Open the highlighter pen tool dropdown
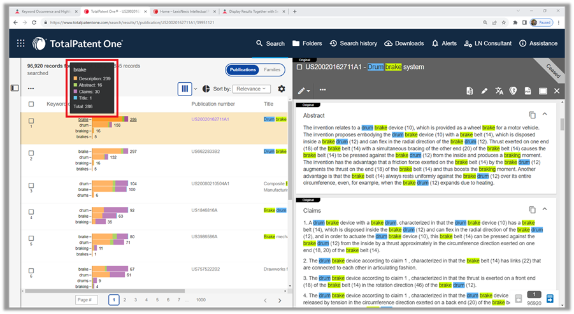574x314 pixels. (x=304, y=90)
